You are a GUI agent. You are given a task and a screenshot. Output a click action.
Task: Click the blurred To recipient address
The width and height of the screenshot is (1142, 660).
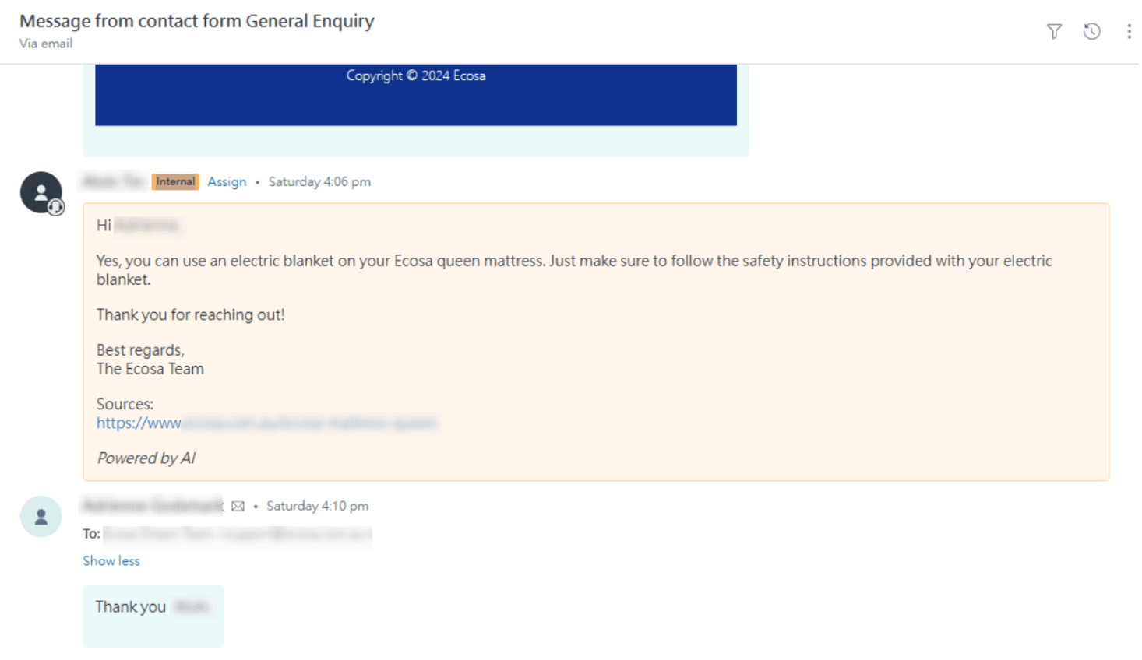238,535
